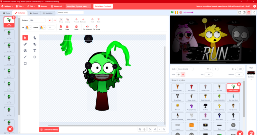The width and height of the screenshot is (257, 135).
Task: Adjust the volume slider
Action: pos(190,12)
